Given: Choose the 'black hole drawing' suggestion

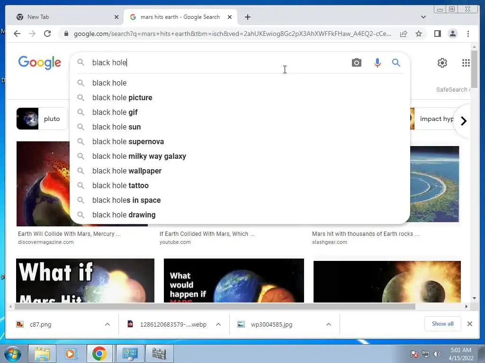Looking at the screenshot, I should (240, 215).
